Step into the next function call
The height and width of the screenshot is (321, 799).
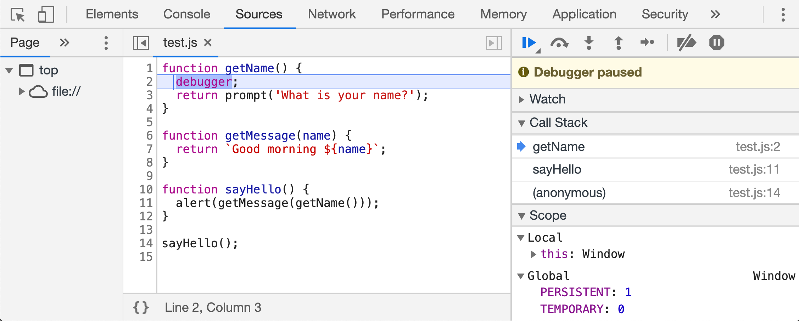pos(589,43)
